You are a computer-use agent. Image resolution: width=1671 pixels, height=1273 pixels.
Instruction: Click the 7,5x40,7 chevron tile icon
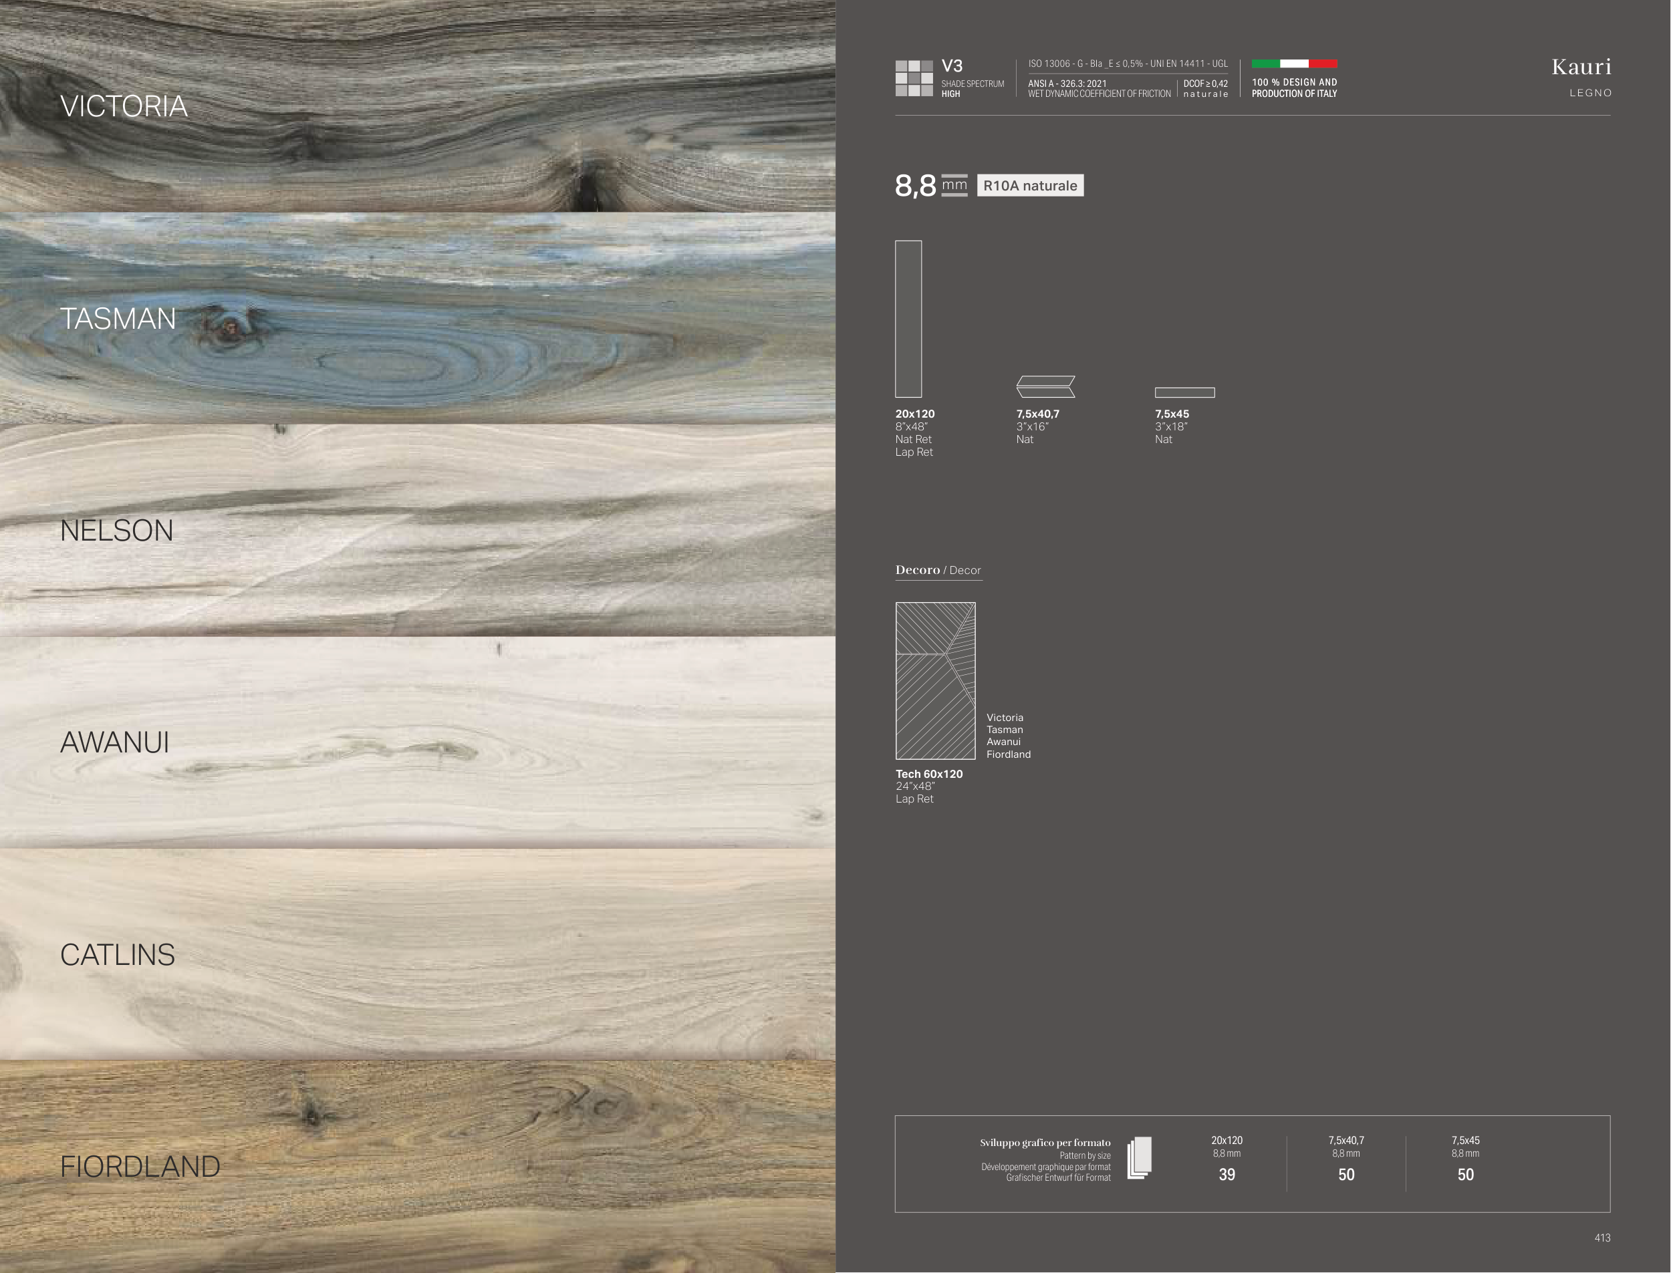point(1045,386)
